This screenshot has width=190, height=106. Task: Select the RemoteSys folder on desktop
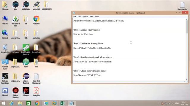(36, 49)
